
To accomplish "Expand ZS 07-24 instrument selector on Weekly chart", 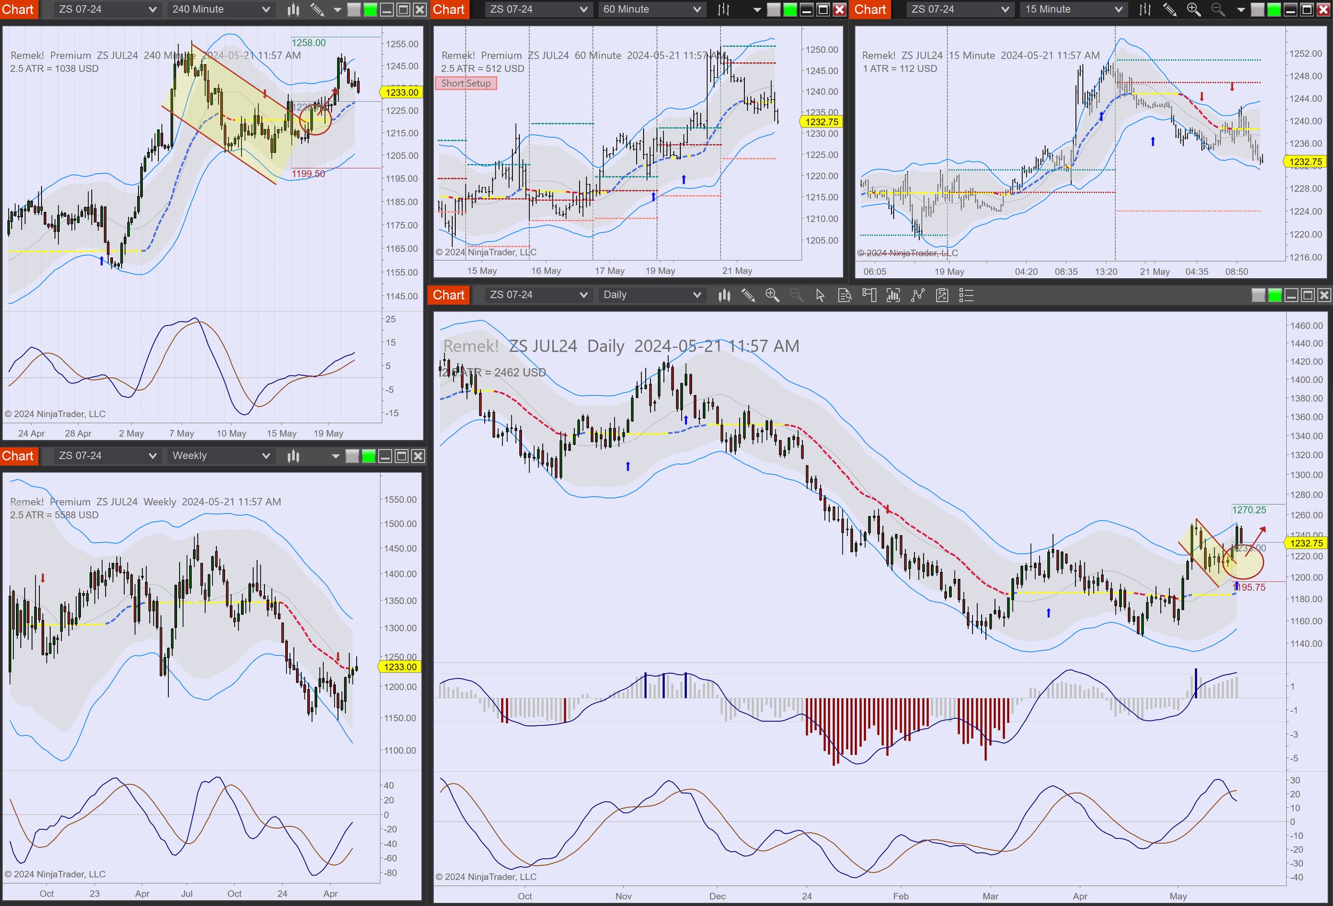I will pyautogui.click(x=107, y=456).
